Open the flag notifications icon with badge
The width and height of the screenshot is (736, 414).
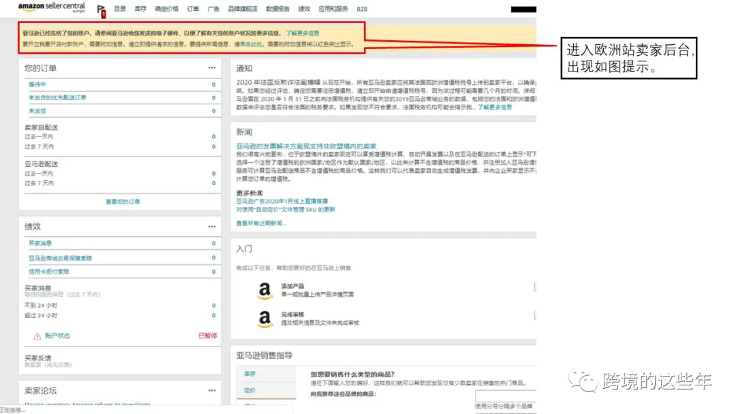(101, 10)
